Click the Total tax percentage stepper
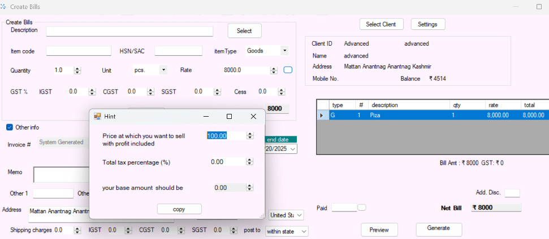Screen dimensions: 549x239 click(249, 162)
